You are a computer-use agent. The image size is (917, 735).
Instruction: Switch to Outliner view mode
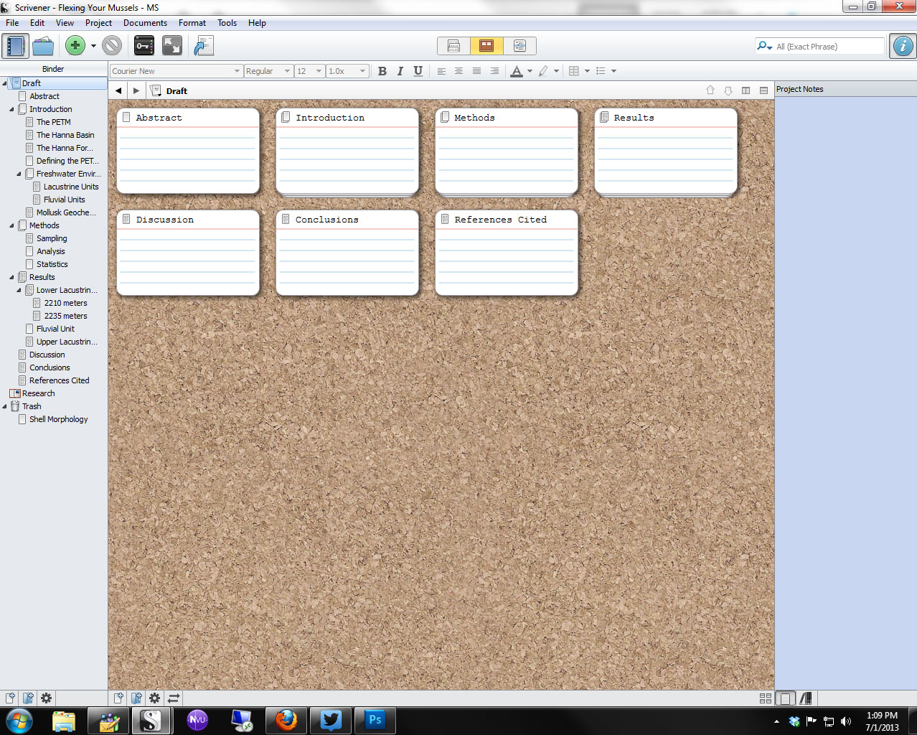[x=519, y=46]
